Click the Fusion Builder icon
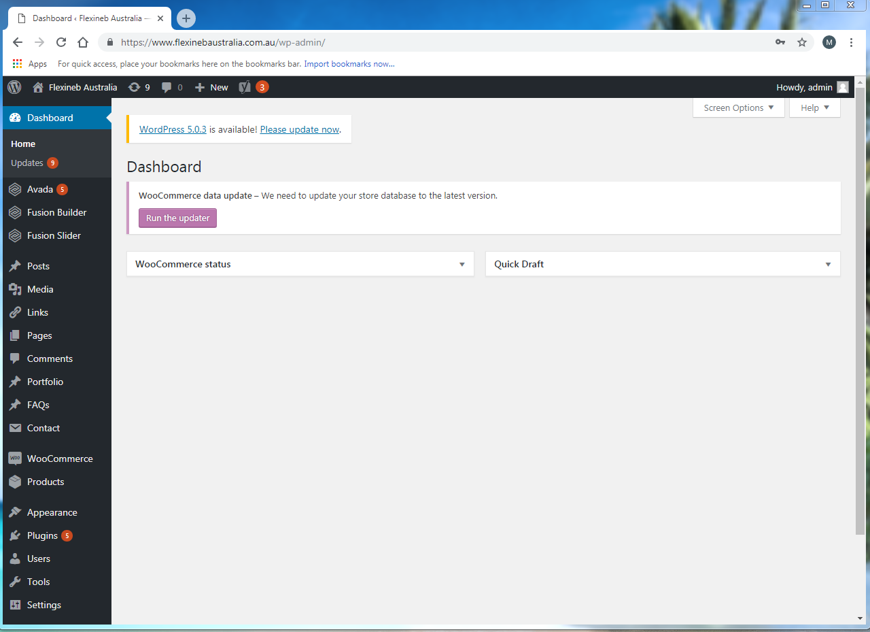 coord(15,212)
